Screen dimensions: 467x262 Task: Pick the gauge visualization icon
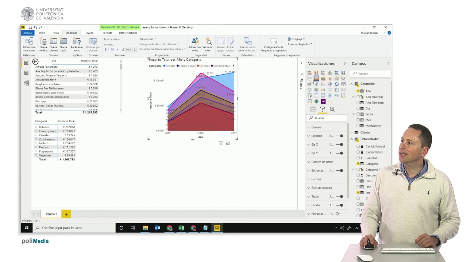point(323,90)
